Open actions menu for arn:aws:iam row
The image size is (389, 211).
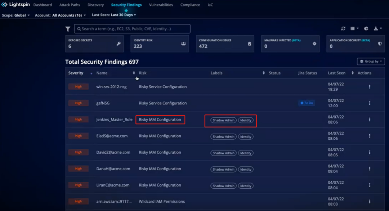point(370,202)
